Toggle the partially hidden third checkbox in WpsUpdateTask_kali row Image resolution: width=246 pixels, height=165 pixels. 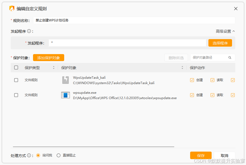[233, 80]
